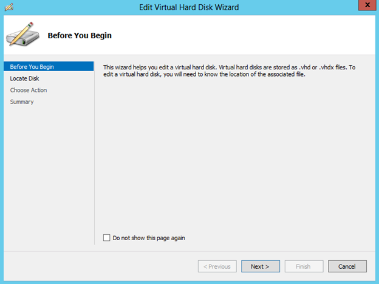The height and width of the screenshot is (284, 379).
Task: Open the Summary step in the sidebar
Action: point(22,102)
